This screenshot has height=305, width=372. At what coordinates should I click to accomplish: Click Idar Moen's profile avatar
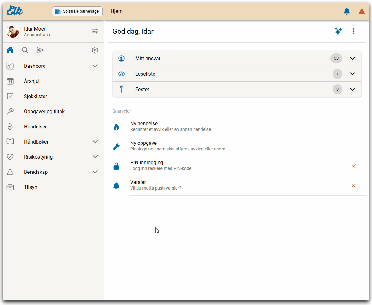pyautogui.click(x=13, y=32)
